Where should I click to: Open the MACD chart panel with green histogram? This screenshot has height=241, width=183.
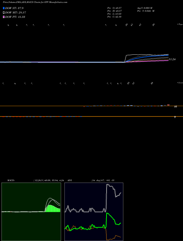31,212
